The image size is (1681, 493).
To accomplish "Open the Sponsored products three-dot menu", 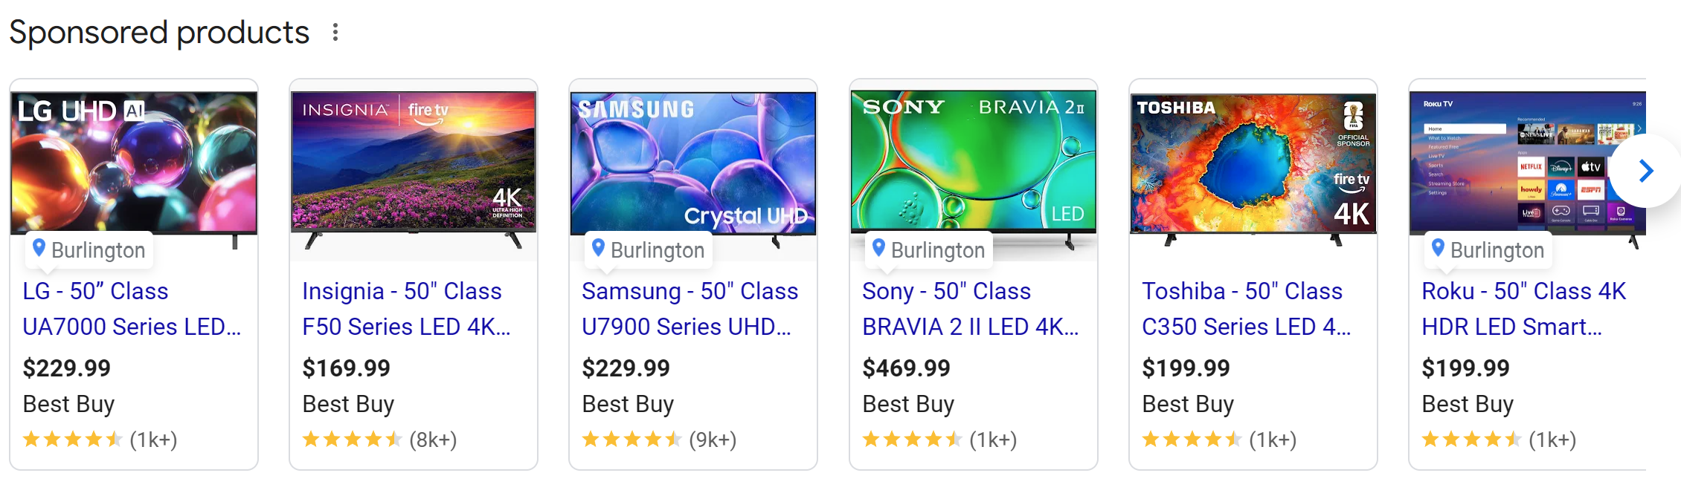I will (335, 32).
